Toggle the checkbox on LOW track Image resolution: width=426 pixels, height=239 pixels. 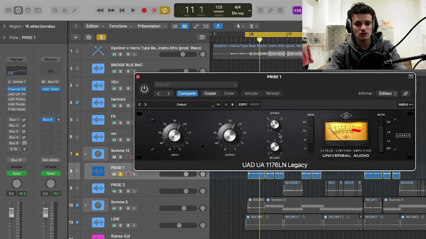click(x=77, y=222)
